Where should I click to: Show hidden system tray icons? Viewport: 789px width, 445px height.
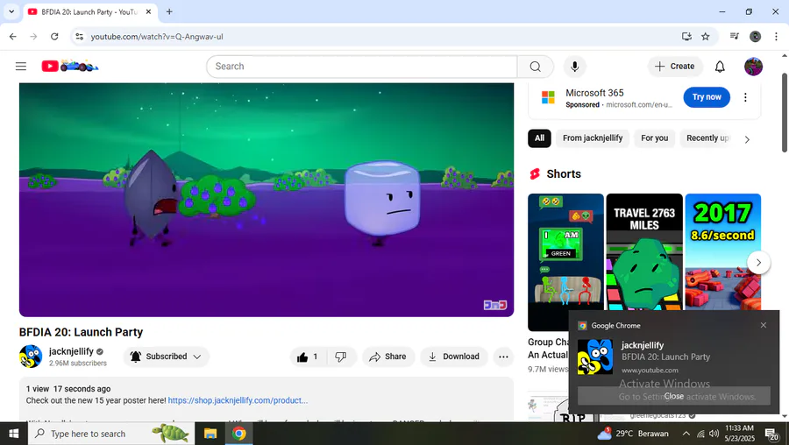click(686, 434)
